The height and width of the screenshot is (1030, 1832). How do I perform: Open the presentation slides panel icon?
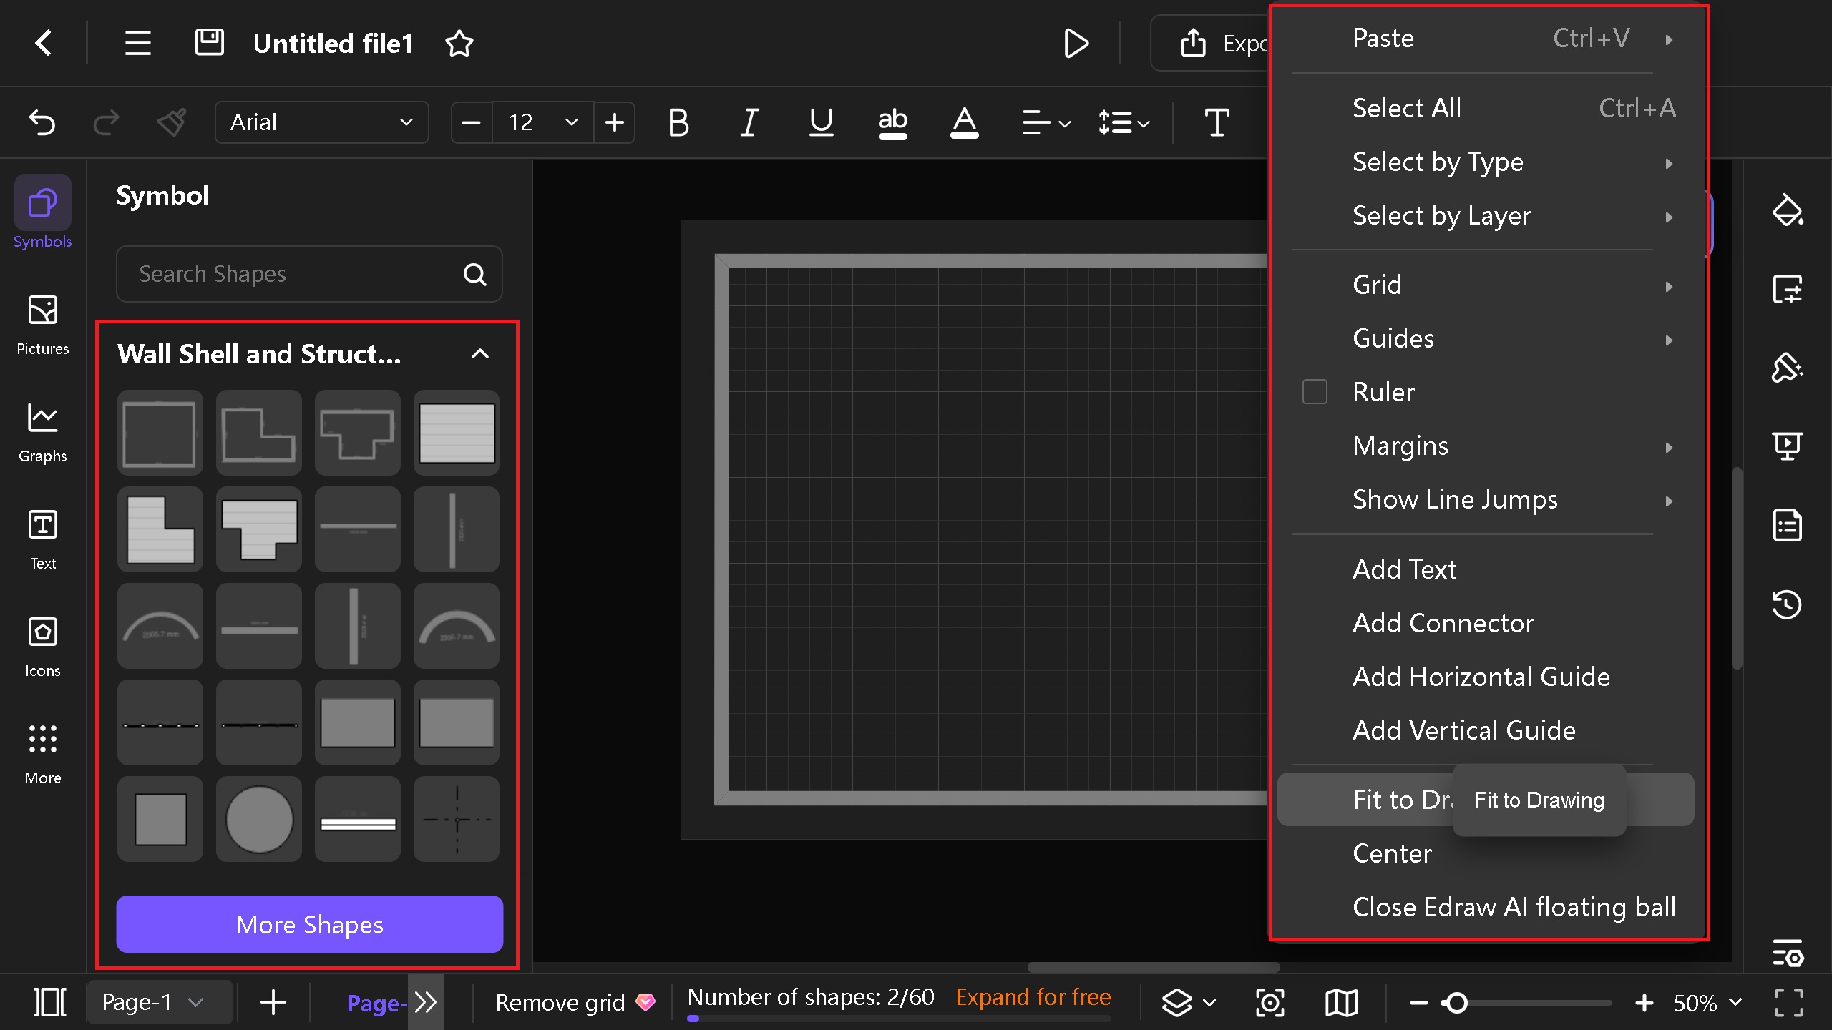point(1787,446)
